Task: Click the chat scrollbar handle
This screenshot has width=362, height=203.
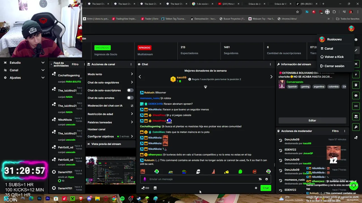Action: [x=274, y=165]
